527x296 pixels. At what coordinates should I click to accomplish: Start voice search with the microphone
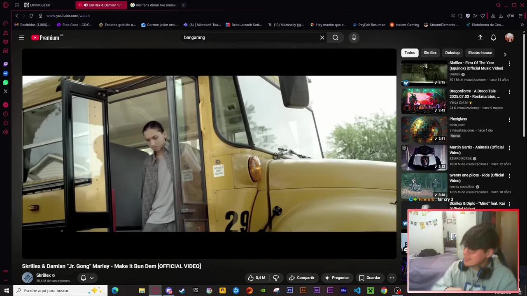pos(354,37)
